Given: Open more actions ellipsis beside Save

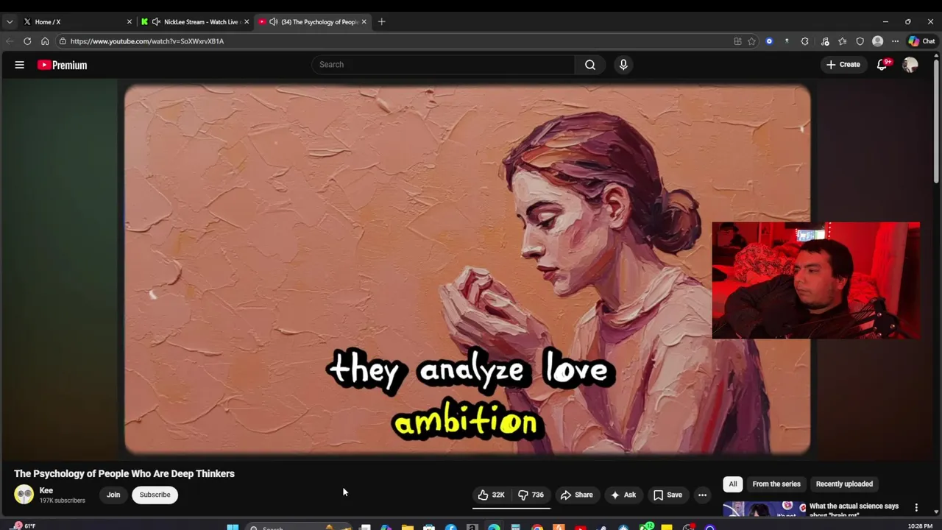Looking at the screenshot, I should point(702,495).
